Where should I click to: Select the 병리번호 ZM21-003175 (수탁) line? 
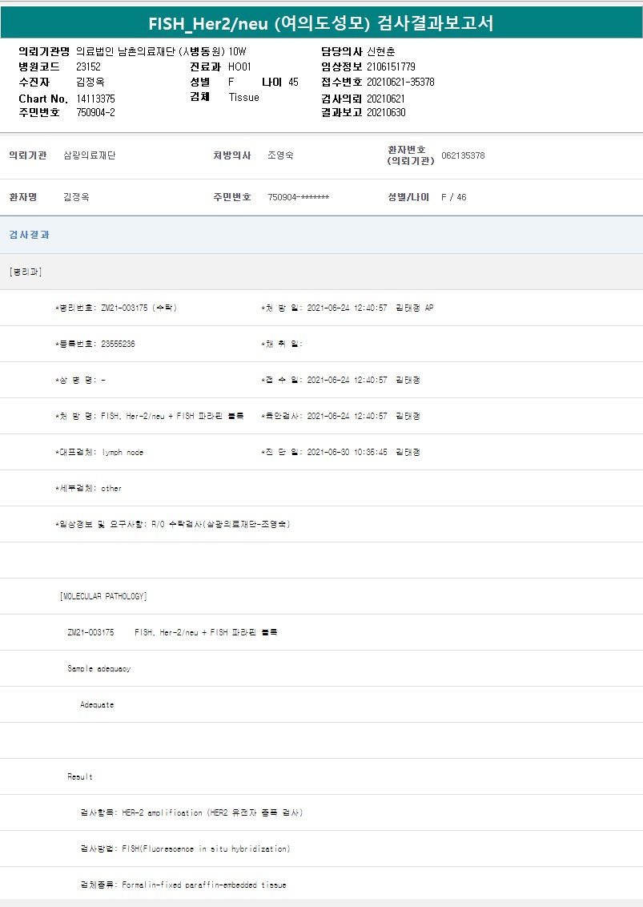point(116,308)
